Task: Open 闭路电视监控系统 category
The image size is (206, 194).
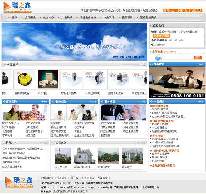Action: pyautogui.click(x=163, y=121)
